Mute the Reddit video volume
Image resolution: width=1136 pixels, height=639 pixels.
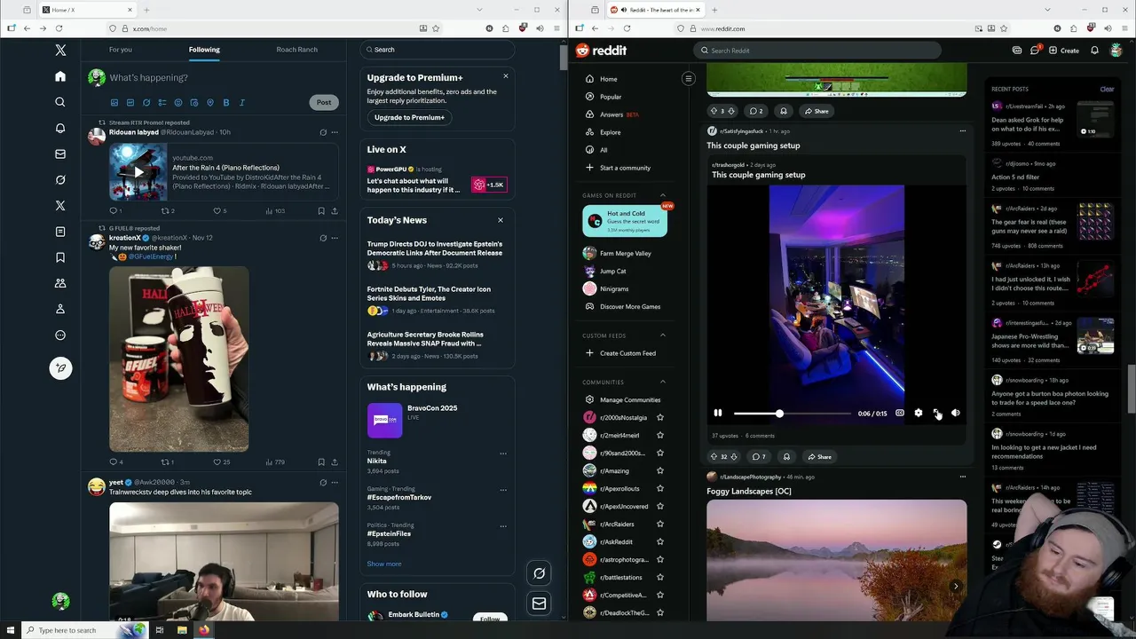(956, 413)
